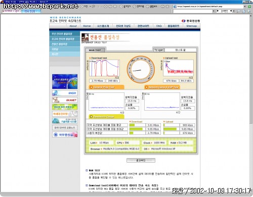Switch to the active blue browser tab
This screenshot has height=197, width=253.
pos(31,11)
